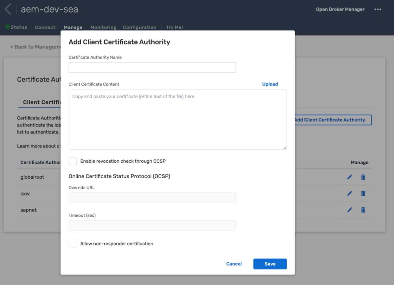The width and height of the screenshot is (394, 285).
Task: Go to the Configuration tab
Action: point(139,27)
